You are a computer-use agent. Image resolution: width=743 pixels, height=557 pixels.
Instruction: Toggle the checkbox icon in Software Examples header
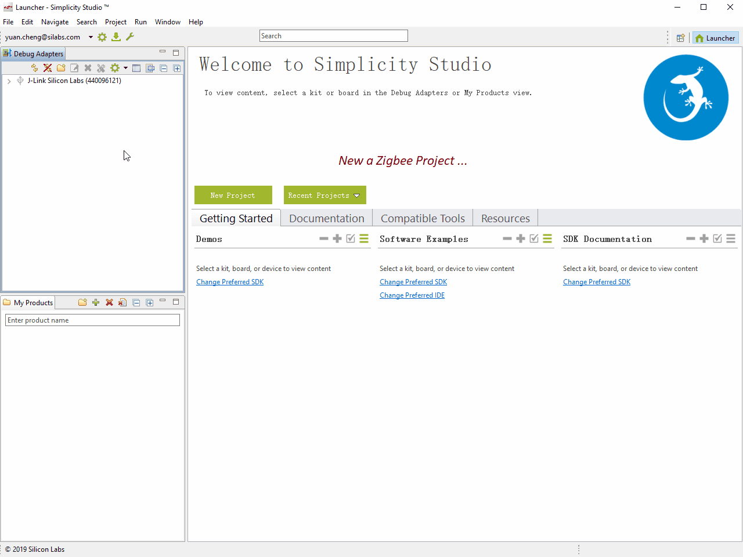(534, 238)
